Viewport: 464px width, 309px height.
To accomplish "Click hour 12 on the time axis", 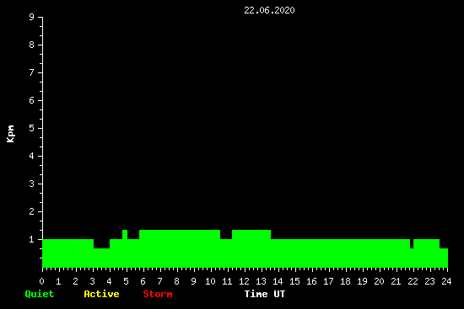I will tap(244, 281).
